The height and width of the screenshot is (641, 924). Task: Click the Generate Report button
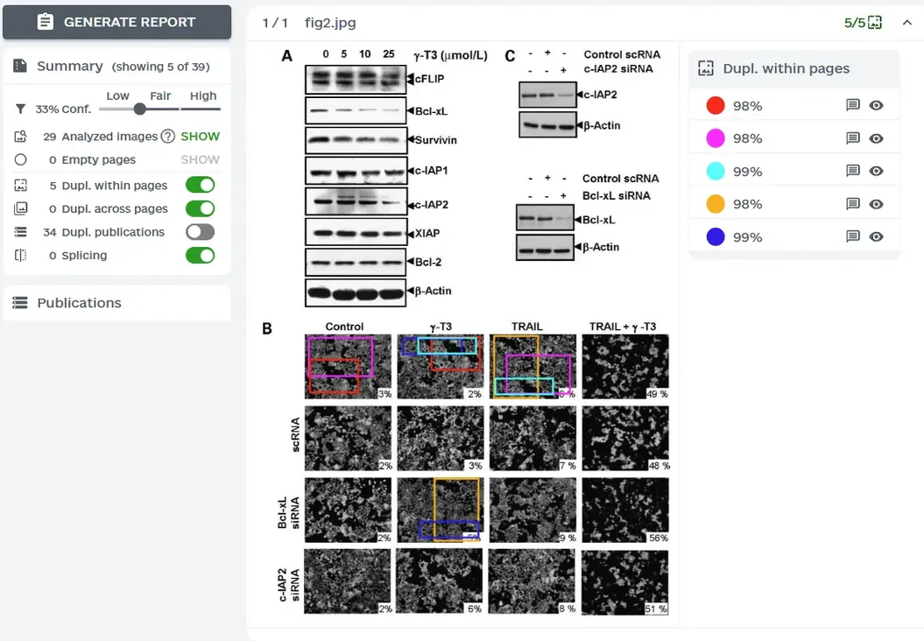(116, 22)
